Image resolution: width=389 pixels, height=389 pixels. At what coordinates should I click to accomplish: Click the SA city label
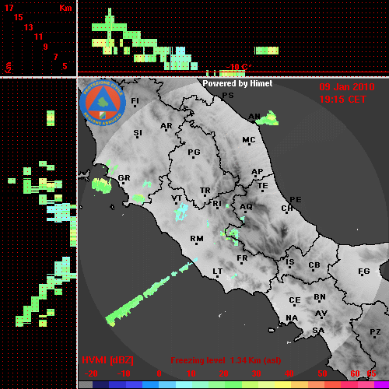tap(318, 331)
